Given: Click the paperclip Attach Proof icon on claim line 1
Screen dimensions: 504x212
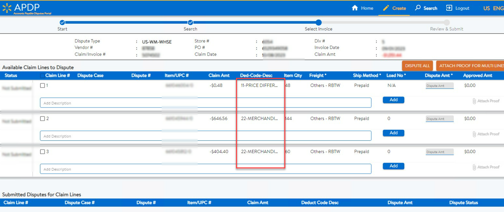Looking at the screenshot, I should 474,101.
